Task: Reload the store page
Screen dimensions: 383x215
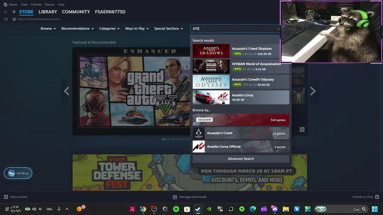Action: (6, 19)
